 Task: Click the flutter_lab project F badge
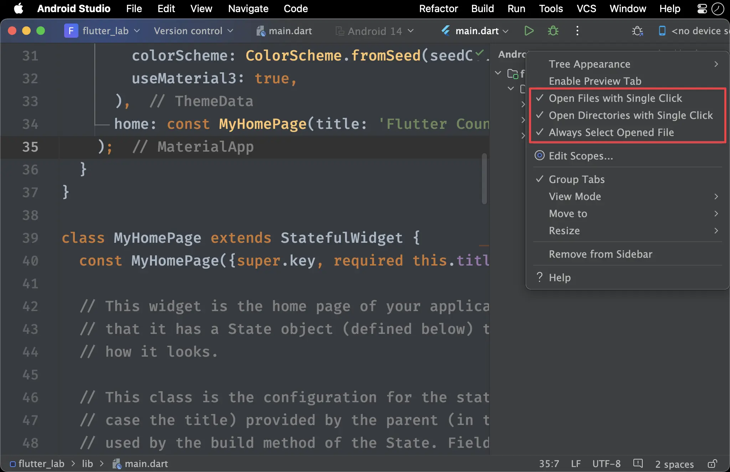click(x=71, y=31)
